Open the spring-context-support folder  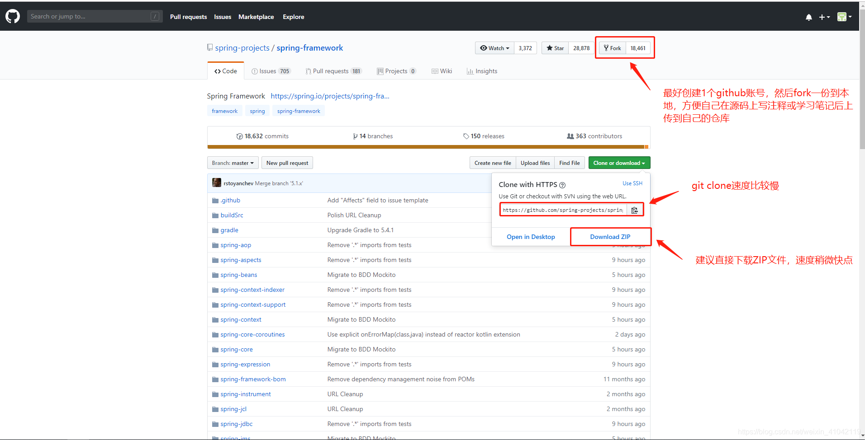pos(253,304)
